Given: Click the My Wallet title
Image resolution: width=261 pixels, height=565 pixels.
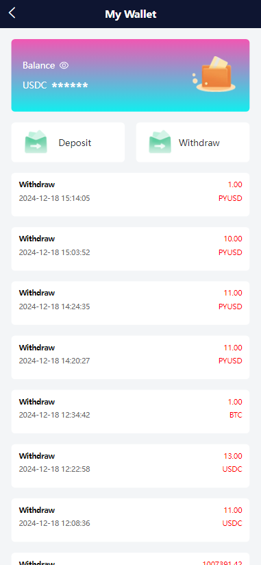Looking at the screenshot, I should point(131,14).
